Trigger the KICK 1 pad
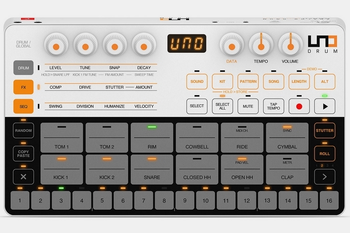Viewport: 350px width, 233px height. [x=62, y=170]
